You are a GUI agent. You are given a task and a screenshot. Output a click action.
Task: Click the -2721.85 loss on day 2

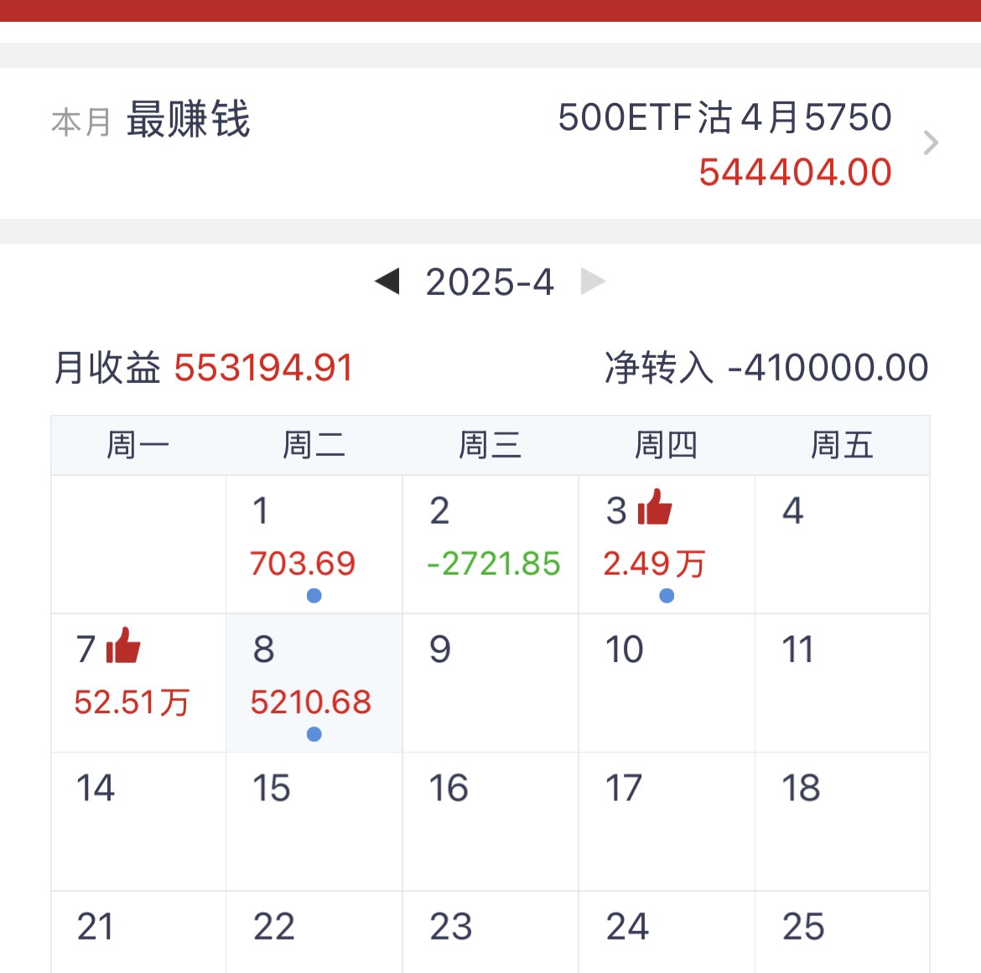(x=494, y=563)
